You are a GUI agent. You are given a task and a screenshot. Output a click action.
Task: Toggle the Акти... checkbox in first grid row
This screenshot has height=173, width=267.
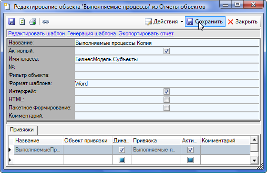coord(190,150)
